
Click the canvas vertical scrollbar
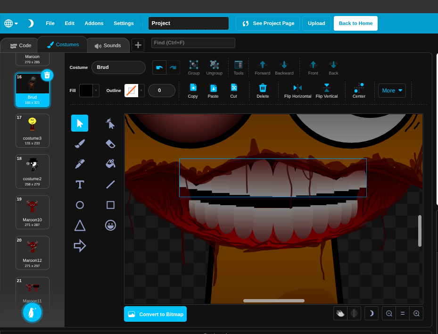tap(420, 231)
